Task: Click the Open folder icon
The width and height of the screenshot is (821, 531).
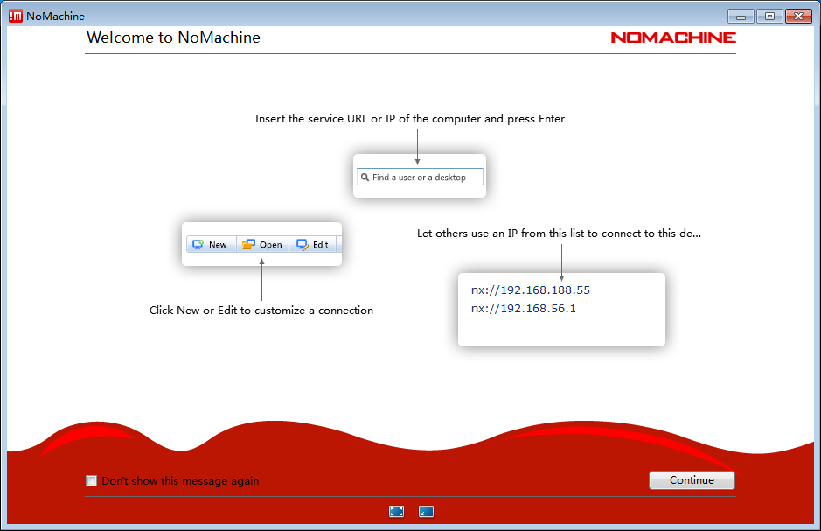Action: pos(249,245)
